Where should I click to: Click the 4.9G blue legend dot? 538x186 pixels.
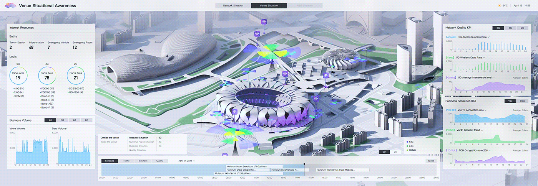tap(407, 142)
